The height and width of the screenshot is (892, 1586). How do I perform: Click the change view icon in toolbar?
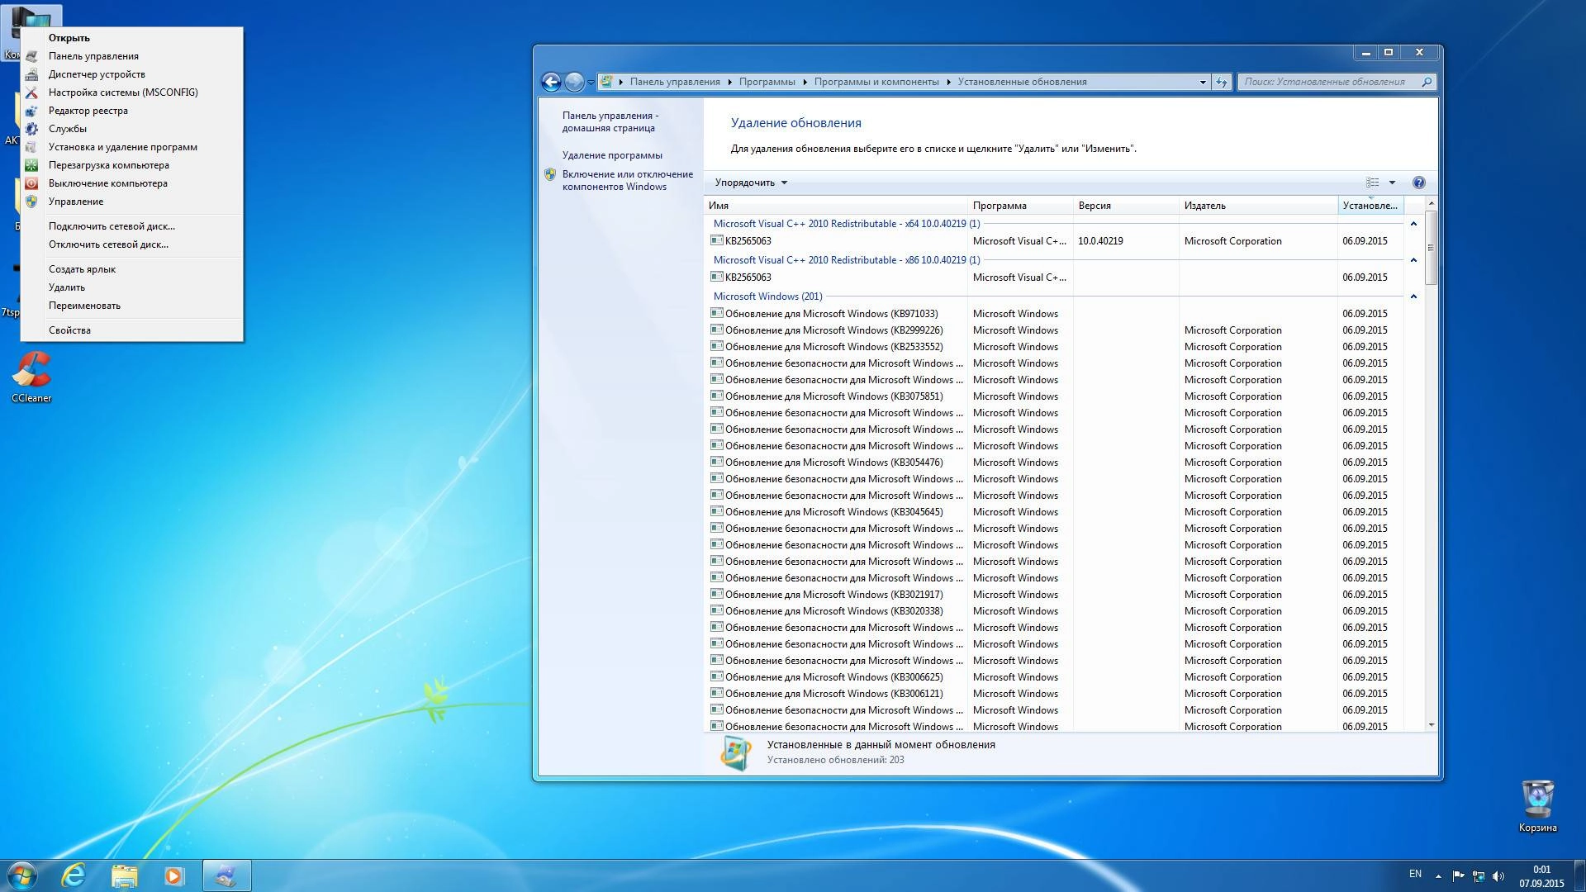pyautogui.click(x=1373, y=183)
